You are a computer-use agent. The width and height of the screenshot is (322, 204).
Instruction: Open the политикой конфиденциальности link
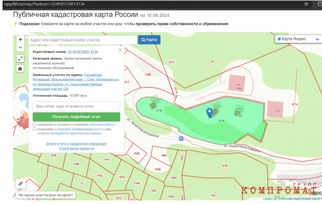click(x=79, y=129)
